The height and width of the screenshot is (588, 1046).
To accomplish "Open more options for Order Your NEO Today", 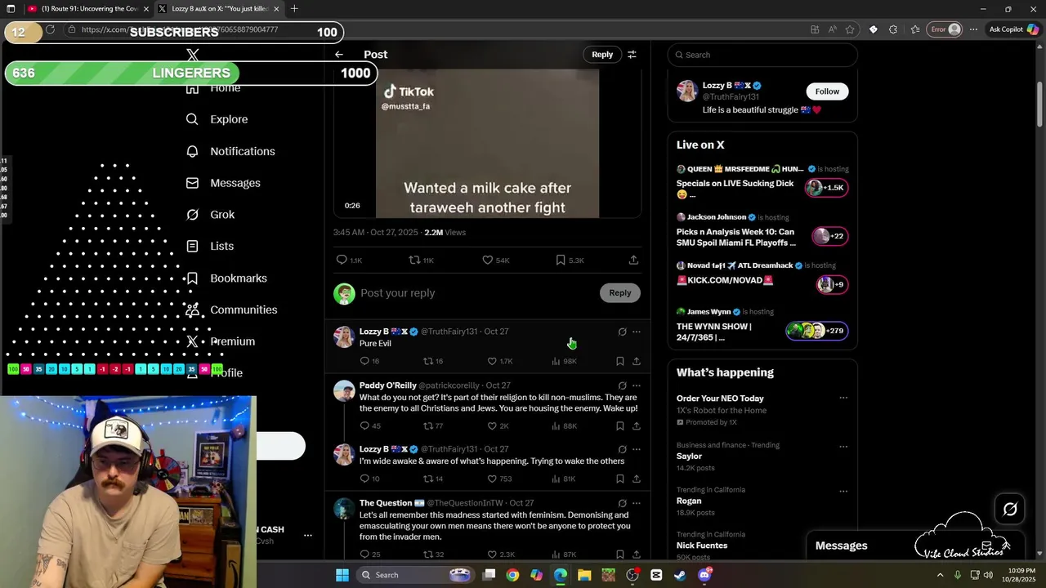I will coord(843,399).
